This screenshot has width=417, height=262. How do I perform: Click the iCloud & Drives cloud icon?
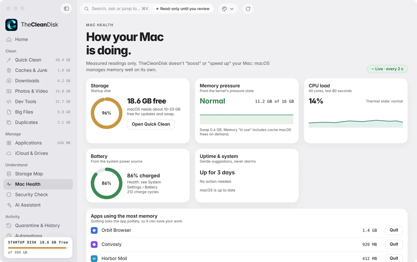click(x=9, y=154)
